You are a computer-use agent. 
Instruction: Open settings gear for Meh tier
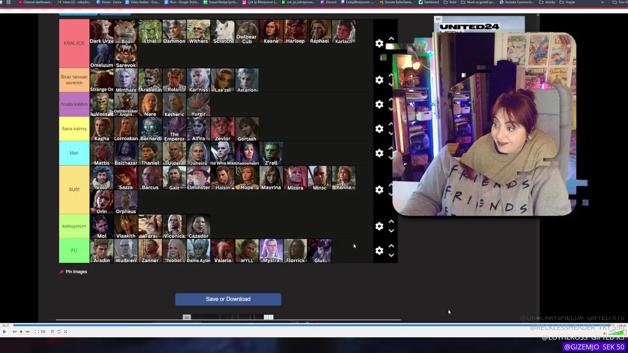[379, 153]
